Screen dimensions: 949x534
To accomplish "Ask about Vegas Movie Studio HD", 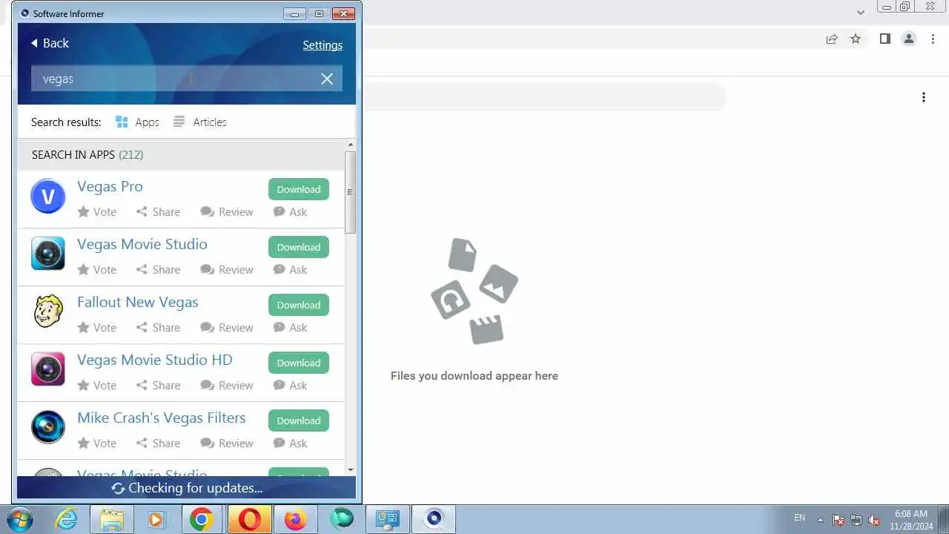I will point(290,386).
